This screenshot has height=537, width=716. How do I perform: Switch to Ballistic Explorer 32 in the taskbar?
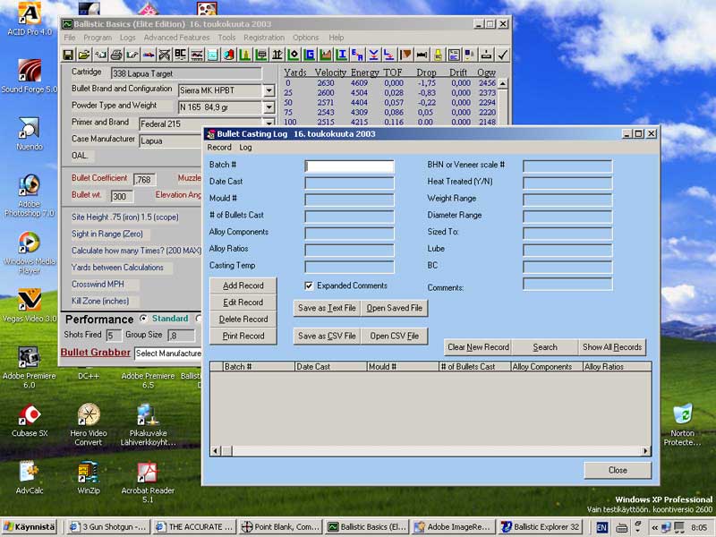point(541,527)
